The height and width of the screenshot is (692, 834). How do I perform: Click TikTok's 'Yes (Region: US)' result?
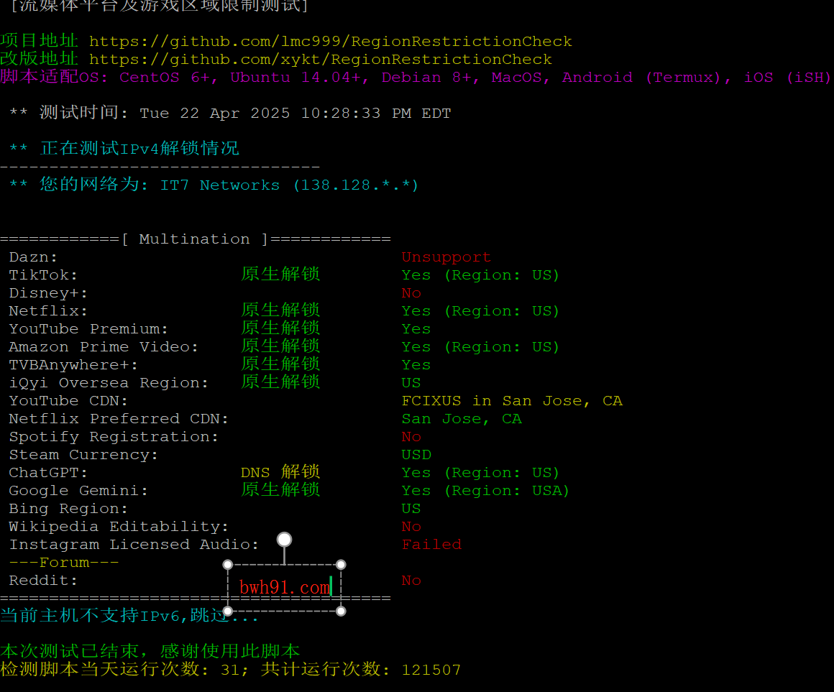point(480,275)
